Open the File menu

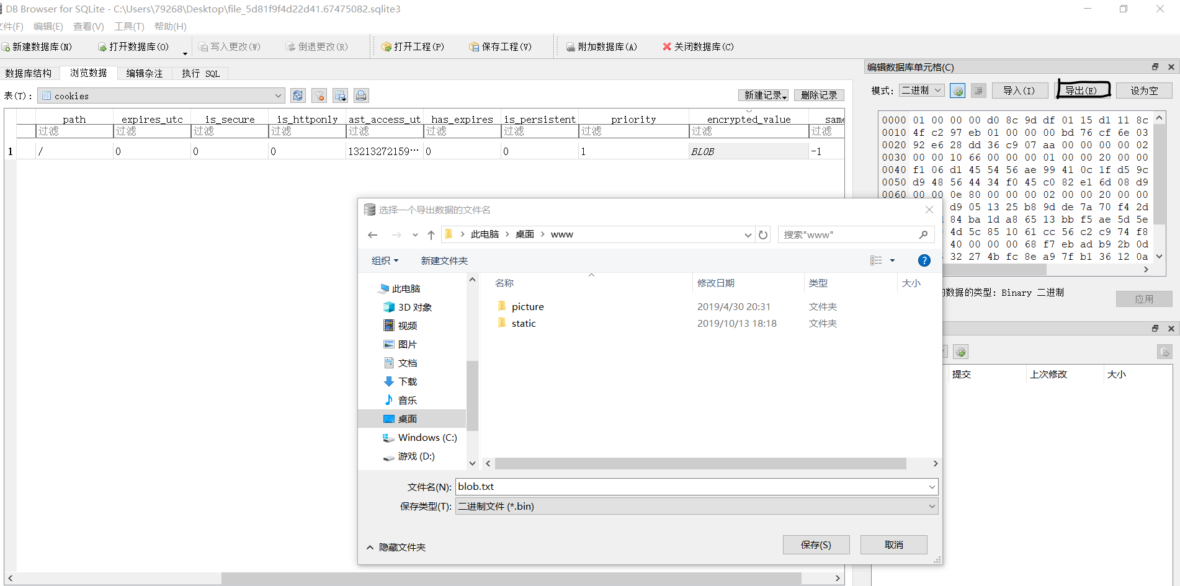tap(11, 26)
